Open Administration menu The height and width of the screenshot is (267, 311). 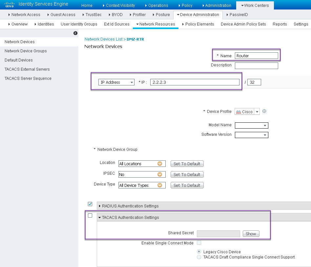217,6
